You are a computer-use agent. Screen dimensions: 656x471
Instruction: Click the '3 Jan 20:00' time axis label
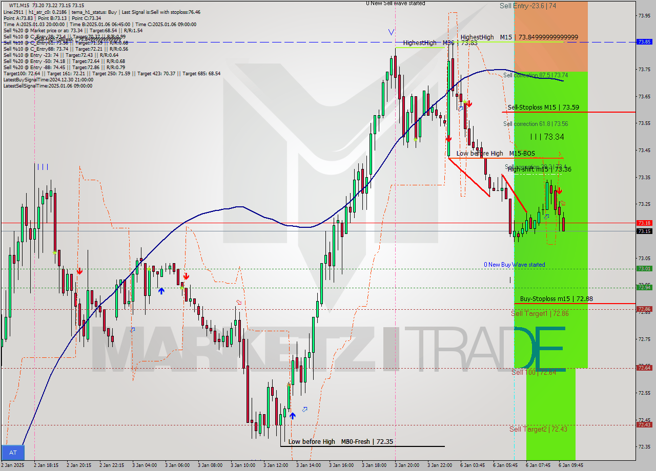(407, 465)
